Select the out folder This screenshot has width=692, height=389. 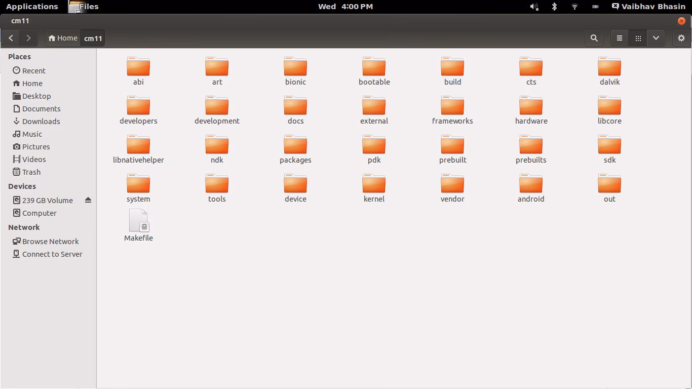coord(609,185)
